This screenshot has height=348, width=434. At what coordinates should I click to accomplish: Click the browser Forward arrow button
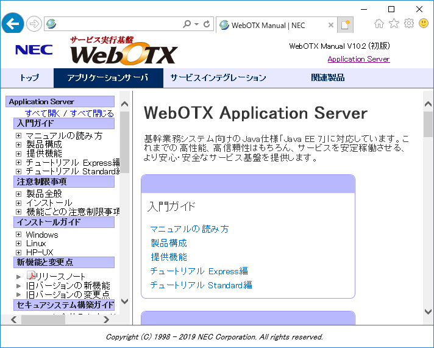tap(34, 24)
